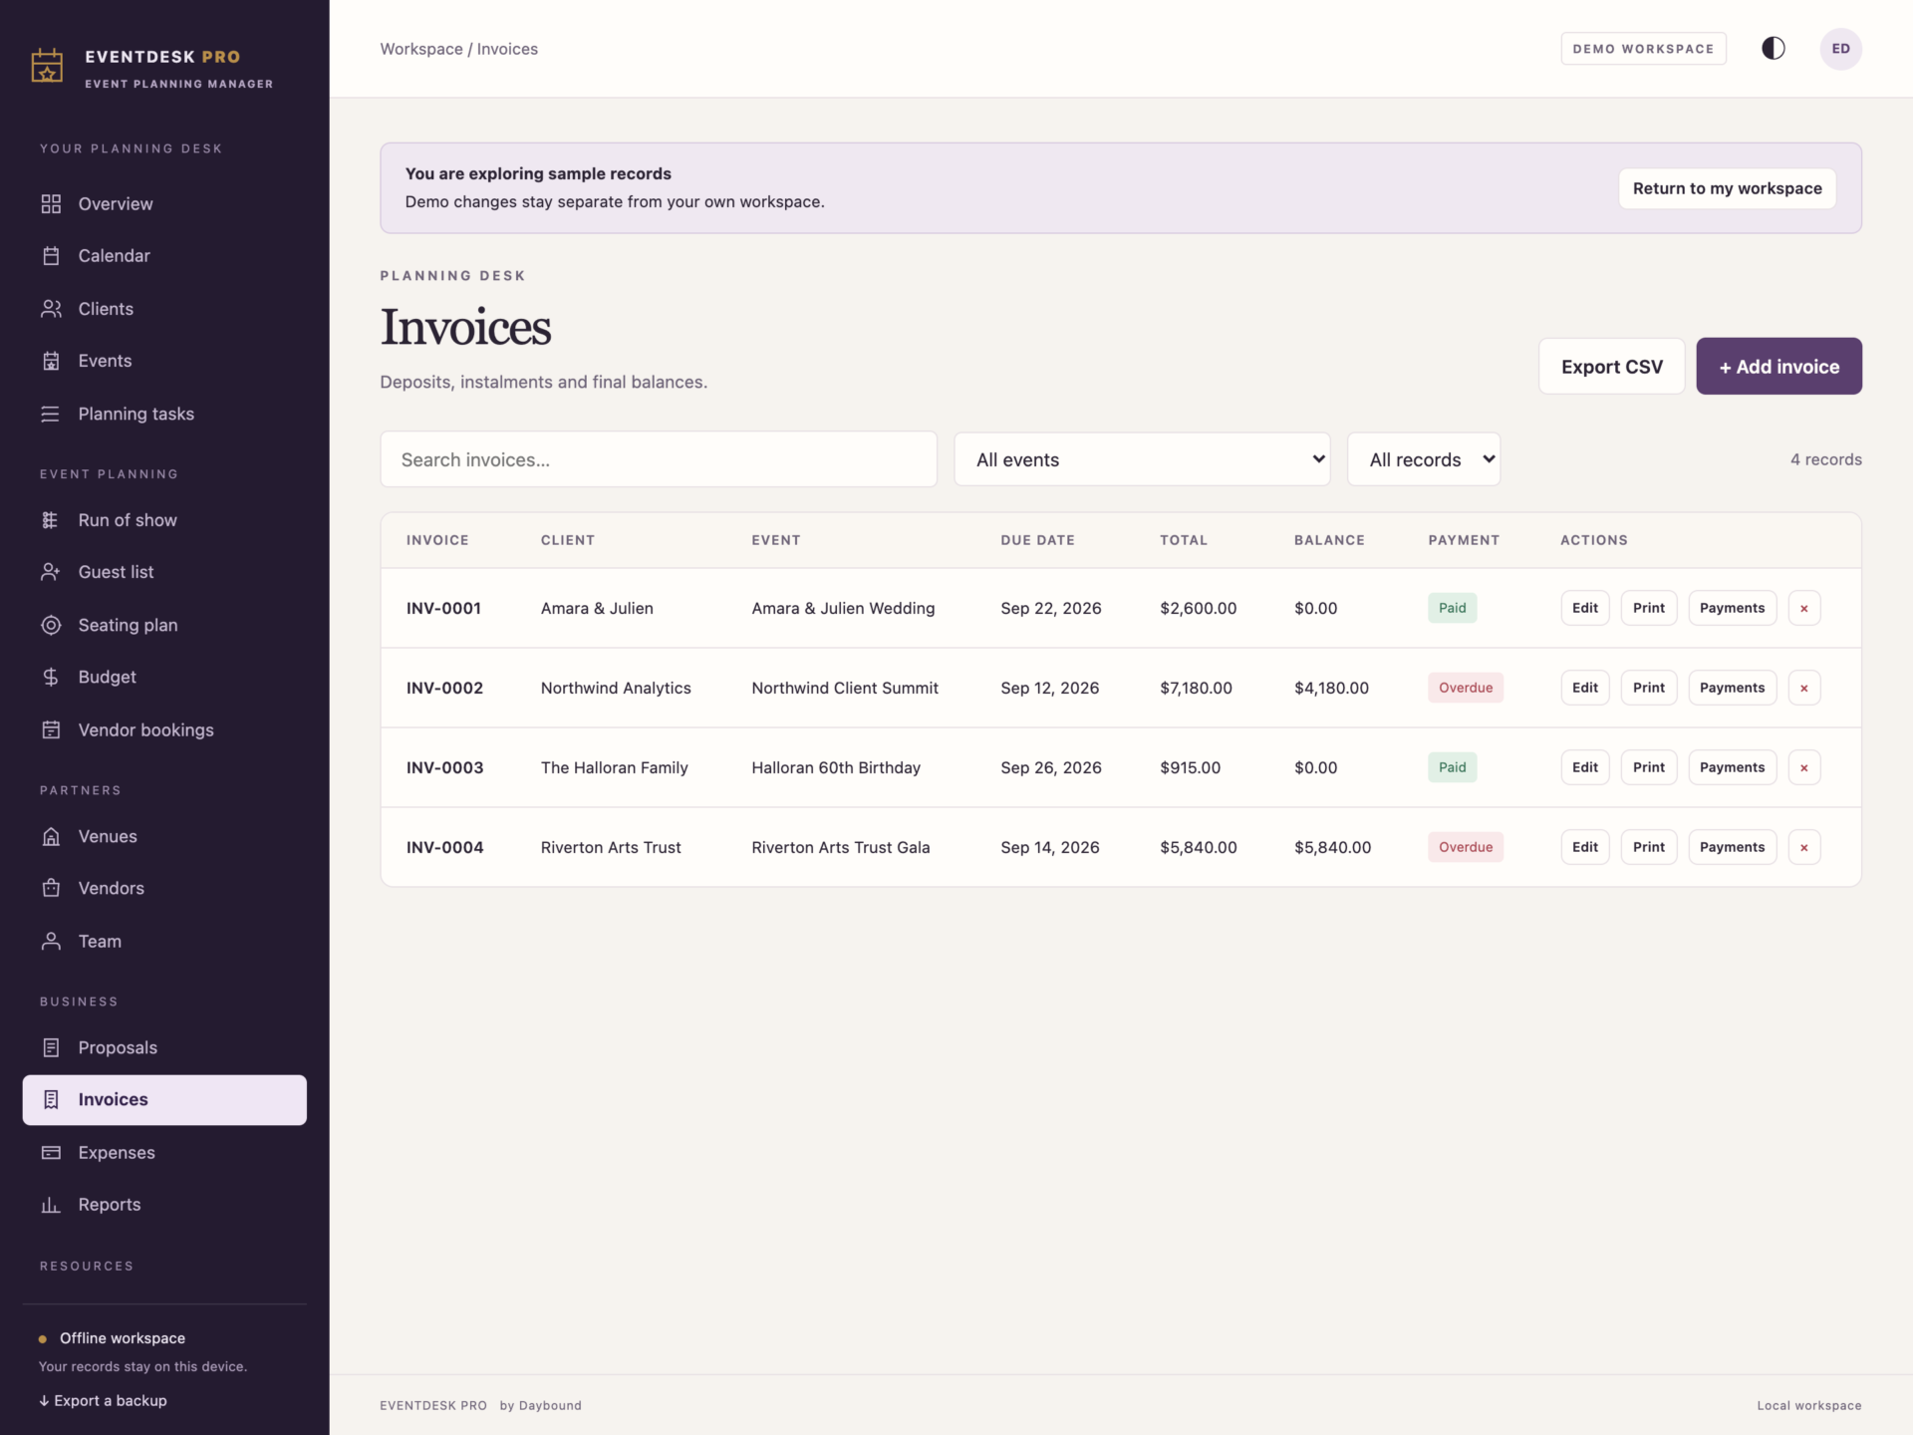Click the Events sidebar icon
1913x1435 pixels.
tap(51, 361)
